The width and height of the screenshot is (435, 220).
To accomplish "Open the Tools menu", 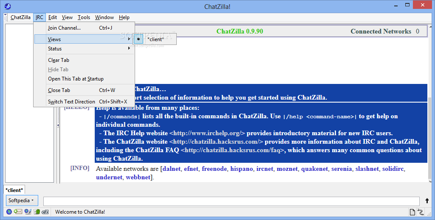I will (x=84, y=17).
